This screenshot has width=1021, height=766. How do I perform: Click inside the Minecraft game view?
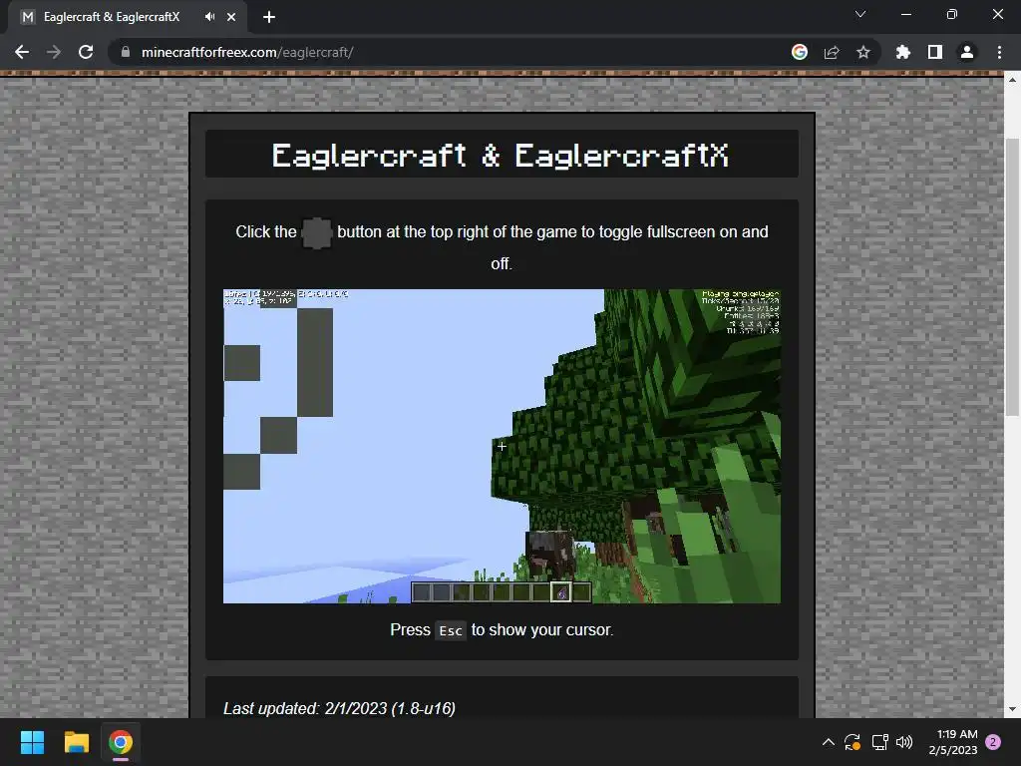point(502,446)
